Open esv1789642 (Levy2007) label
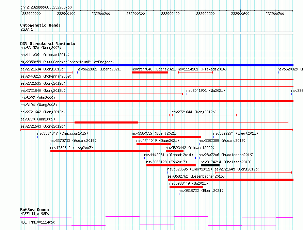This screenshot has width=303, height=230. [x=71, y=148]
